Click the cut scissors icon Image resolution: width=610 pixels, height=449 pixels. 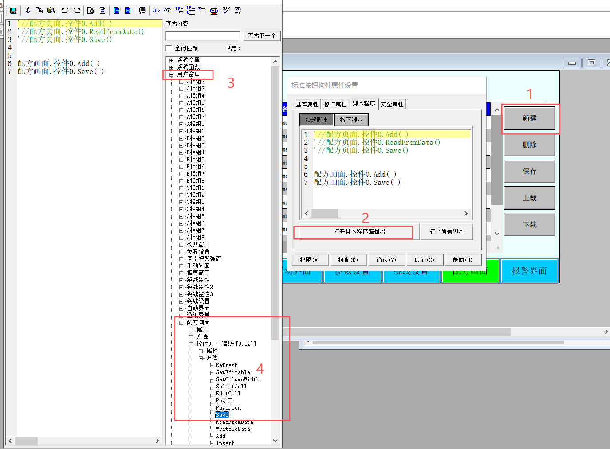point(28,10)
